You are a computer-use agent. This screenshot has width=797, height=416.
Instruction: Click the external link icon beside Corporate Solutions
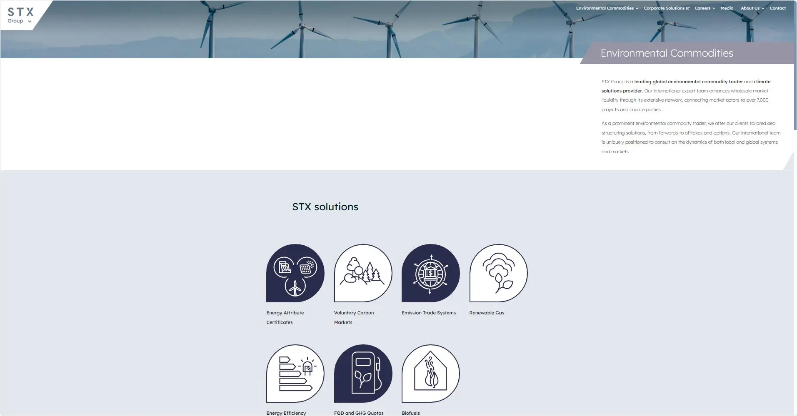pos(687,8)
